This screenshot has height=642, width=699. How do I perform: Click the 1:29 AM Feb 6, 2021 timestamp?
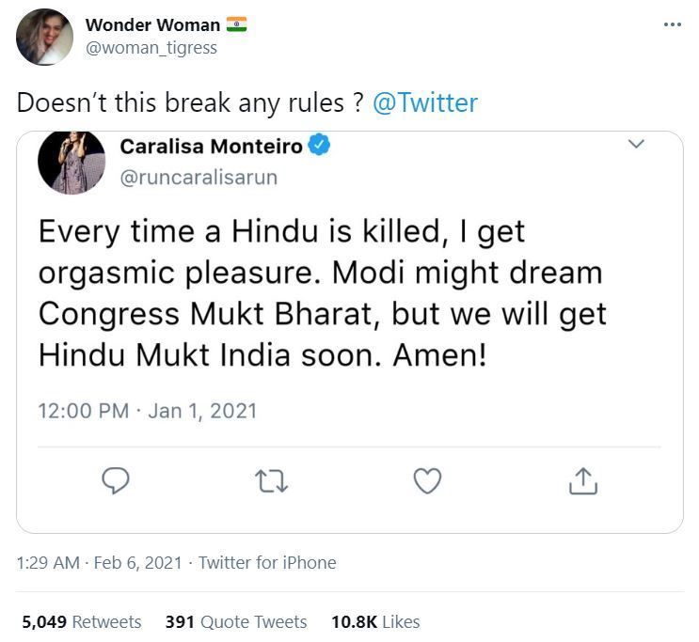point(98,563)
